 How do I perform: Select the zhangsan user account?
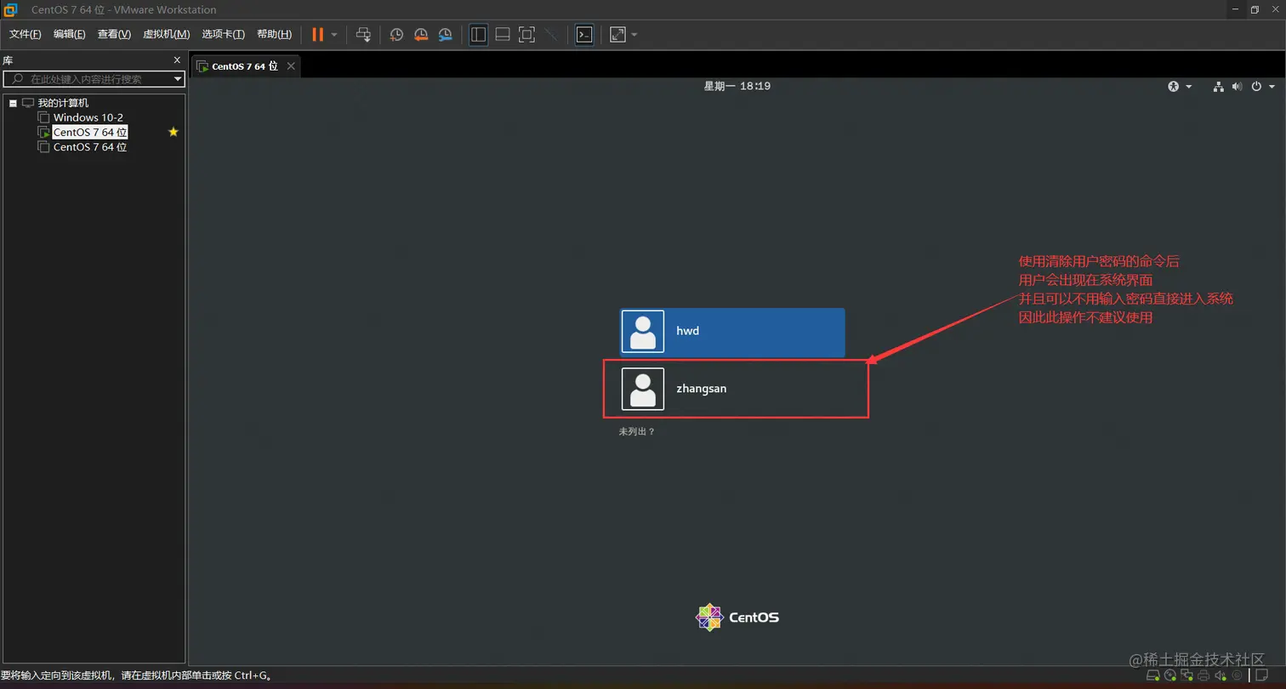(x=732, y=389)
